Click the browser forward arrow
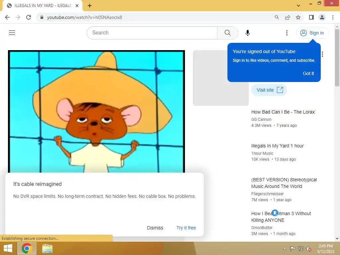This screenshot has width=340, height=255. [18, 17]
